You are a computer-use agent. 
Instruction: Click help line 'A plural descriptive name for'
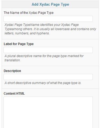pos(44,56)
